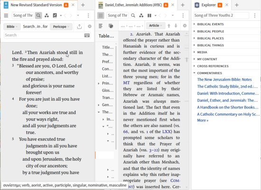This screenshot has height=190, width=261.
Task: Open visual filters in the AYBC commentary toolbar
Action: point(141,16)
